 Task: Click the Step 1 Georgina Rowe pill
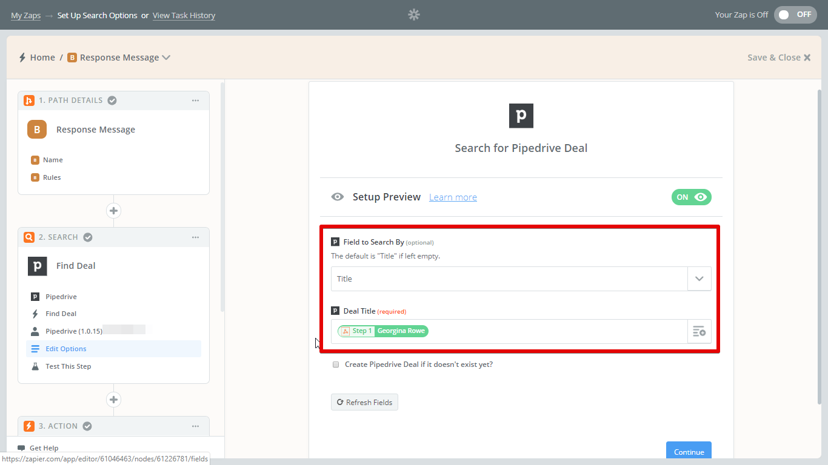[x=383, y=331]
